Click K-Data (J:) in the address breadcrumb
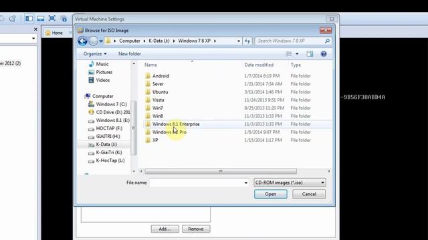The image size is (428, 240). [x=159, y=41]
